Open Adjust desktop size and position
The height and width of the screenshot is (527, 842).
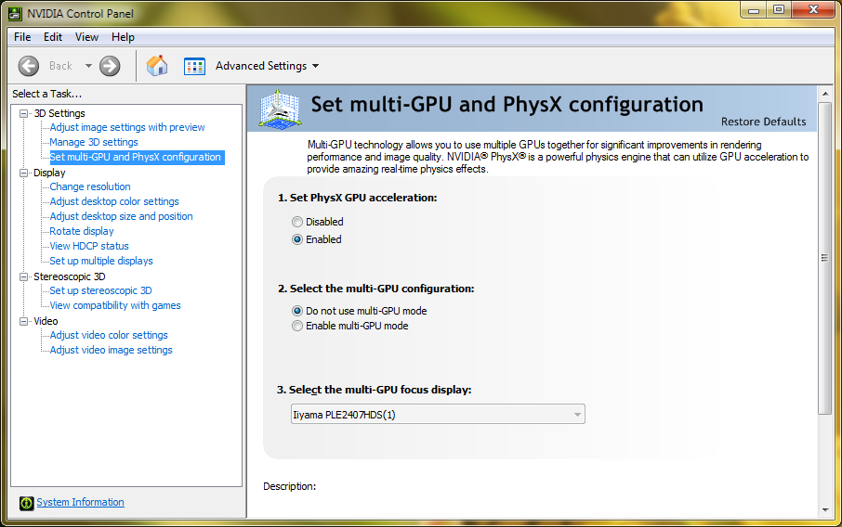click(122, 216)
